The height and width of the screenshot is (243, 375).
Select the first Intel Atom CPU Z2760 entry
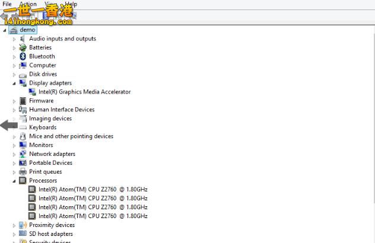[x=93, y=190]
